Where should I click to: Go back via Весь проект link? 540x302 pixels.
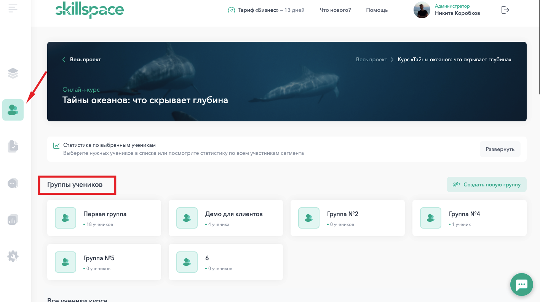tap(85, 59)
